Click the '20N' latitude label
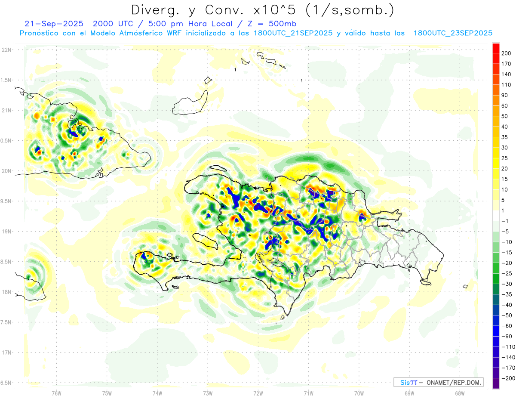The height and width of the screenshot is (399, 516). pos(6,171)
